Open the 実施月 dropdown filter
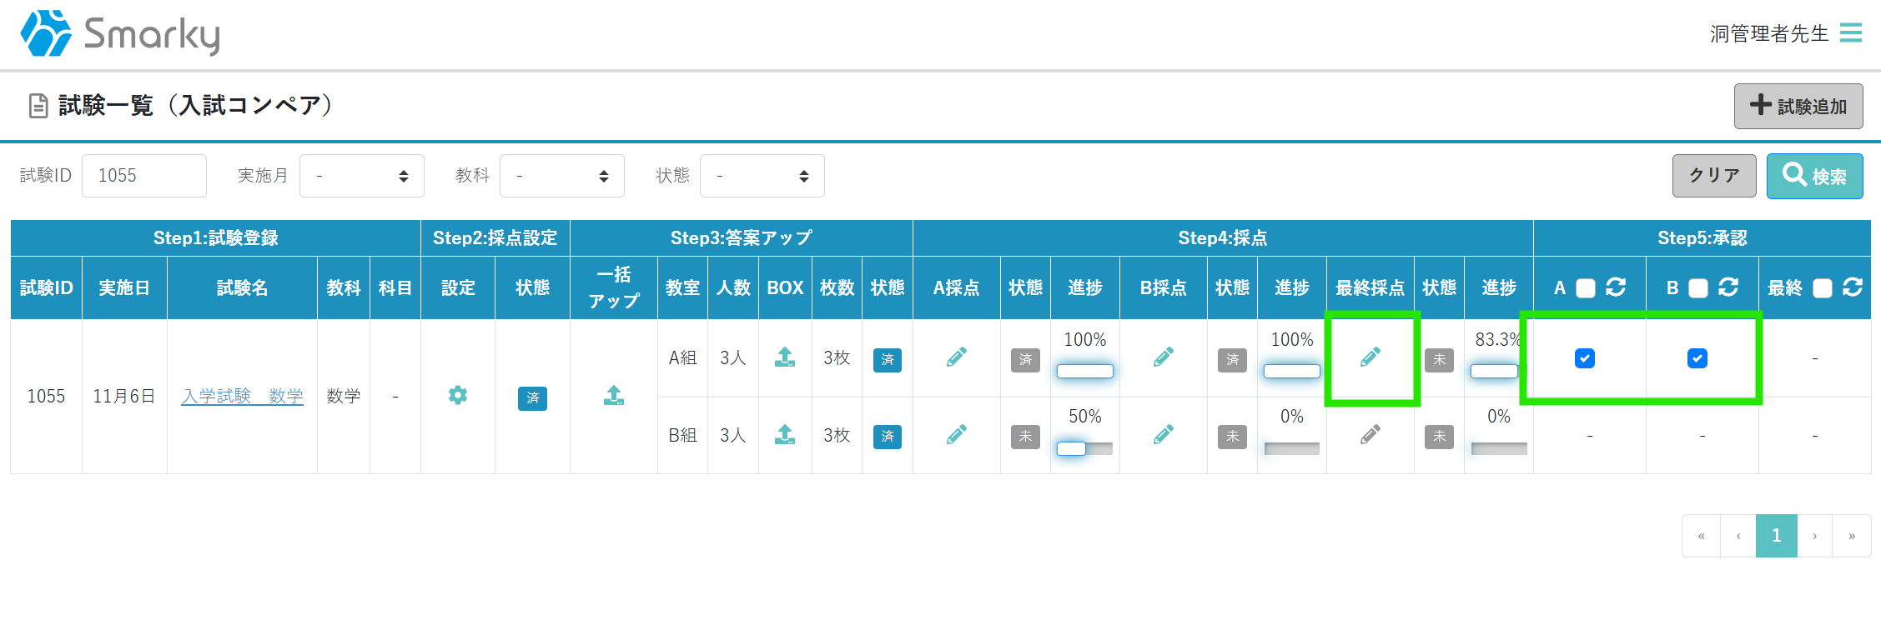Screen dimensions: 1881x625 [362, 176]
